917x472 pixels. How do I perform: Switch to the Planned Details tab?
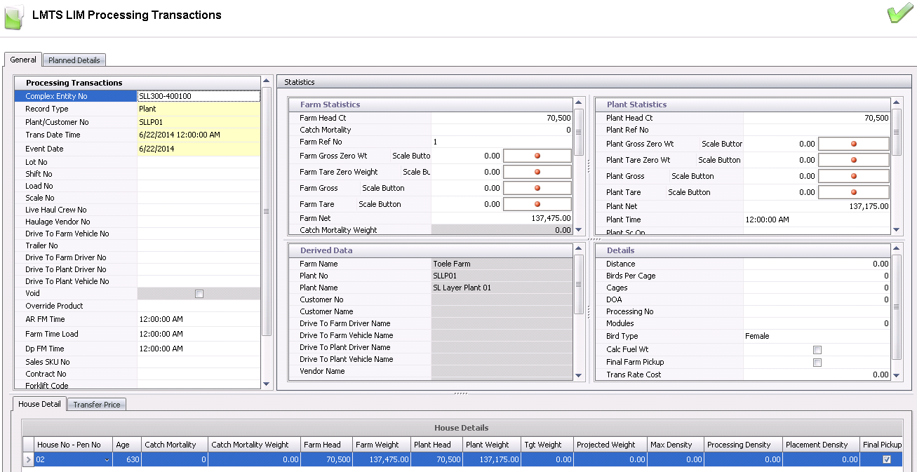pos(74,60)
